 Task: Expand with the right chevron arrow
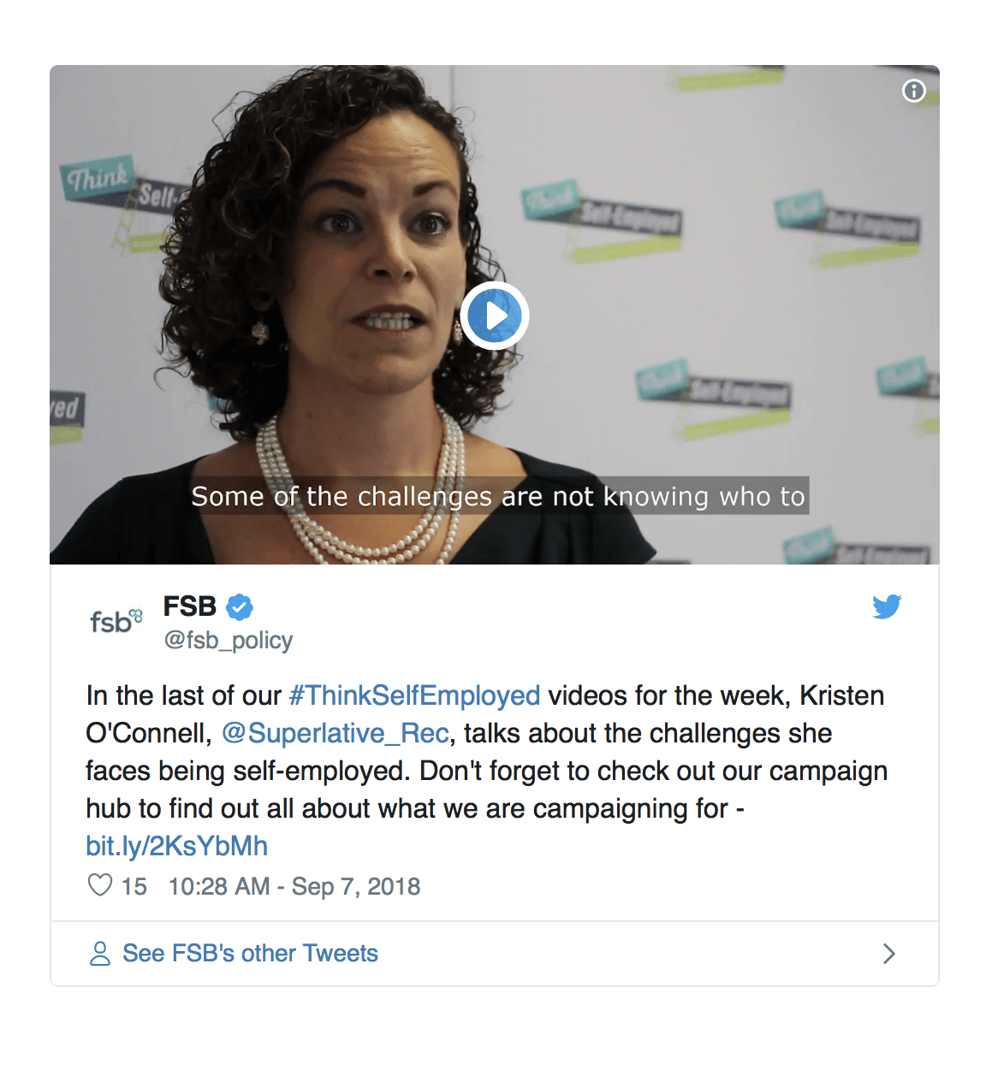[889, 954]
